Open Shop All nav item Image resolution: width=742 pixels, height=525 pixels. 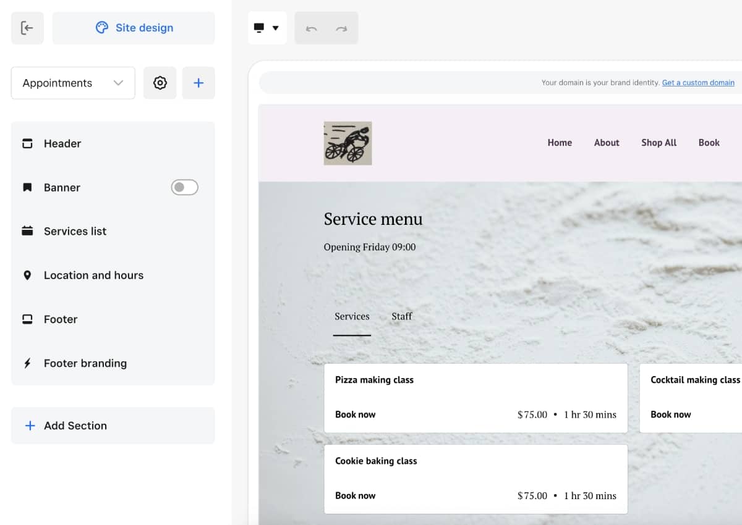click(x=659, y=143)
